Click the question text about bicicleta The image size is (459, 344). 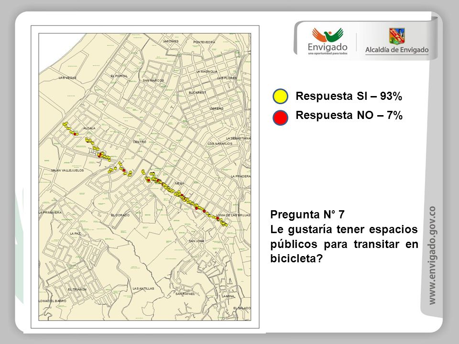tap(344, 244)
